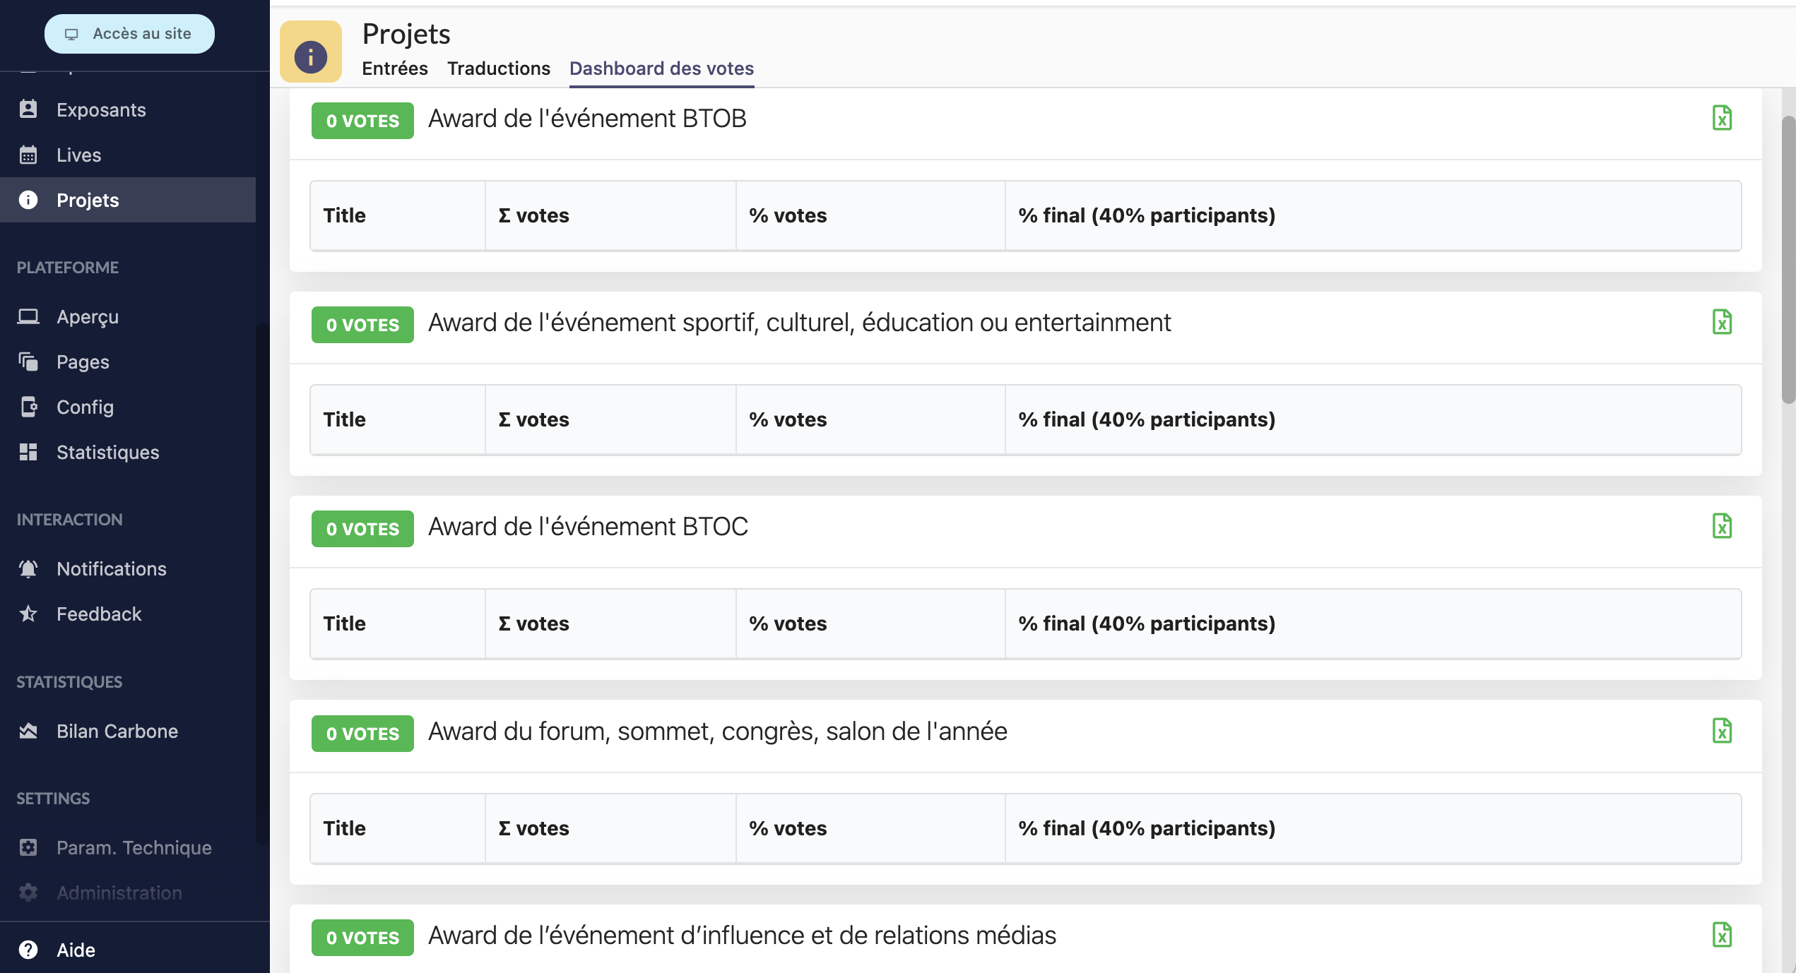
Task: Export sportif, culturel award votes to Excel
Action: pyautogui.click(x=1722, y=322)
